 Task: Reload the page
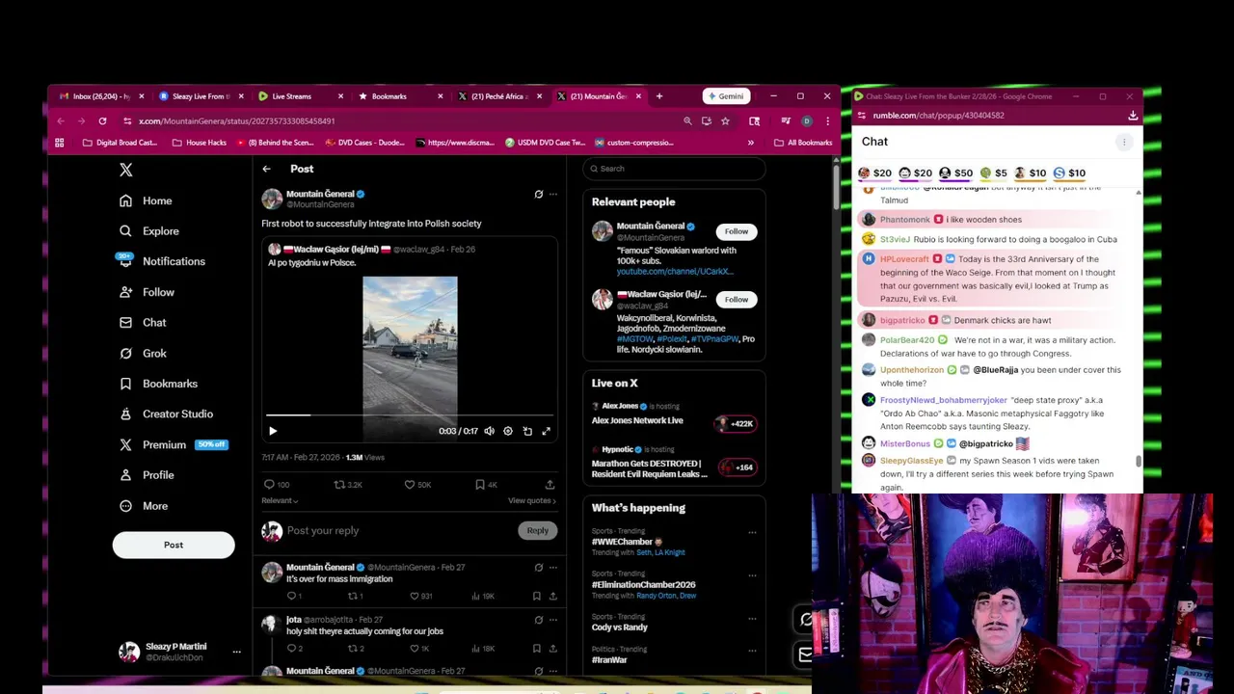(102, 121)
